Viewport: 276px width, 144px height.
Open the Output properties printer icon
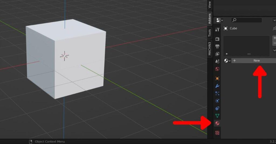click(217, 46)
